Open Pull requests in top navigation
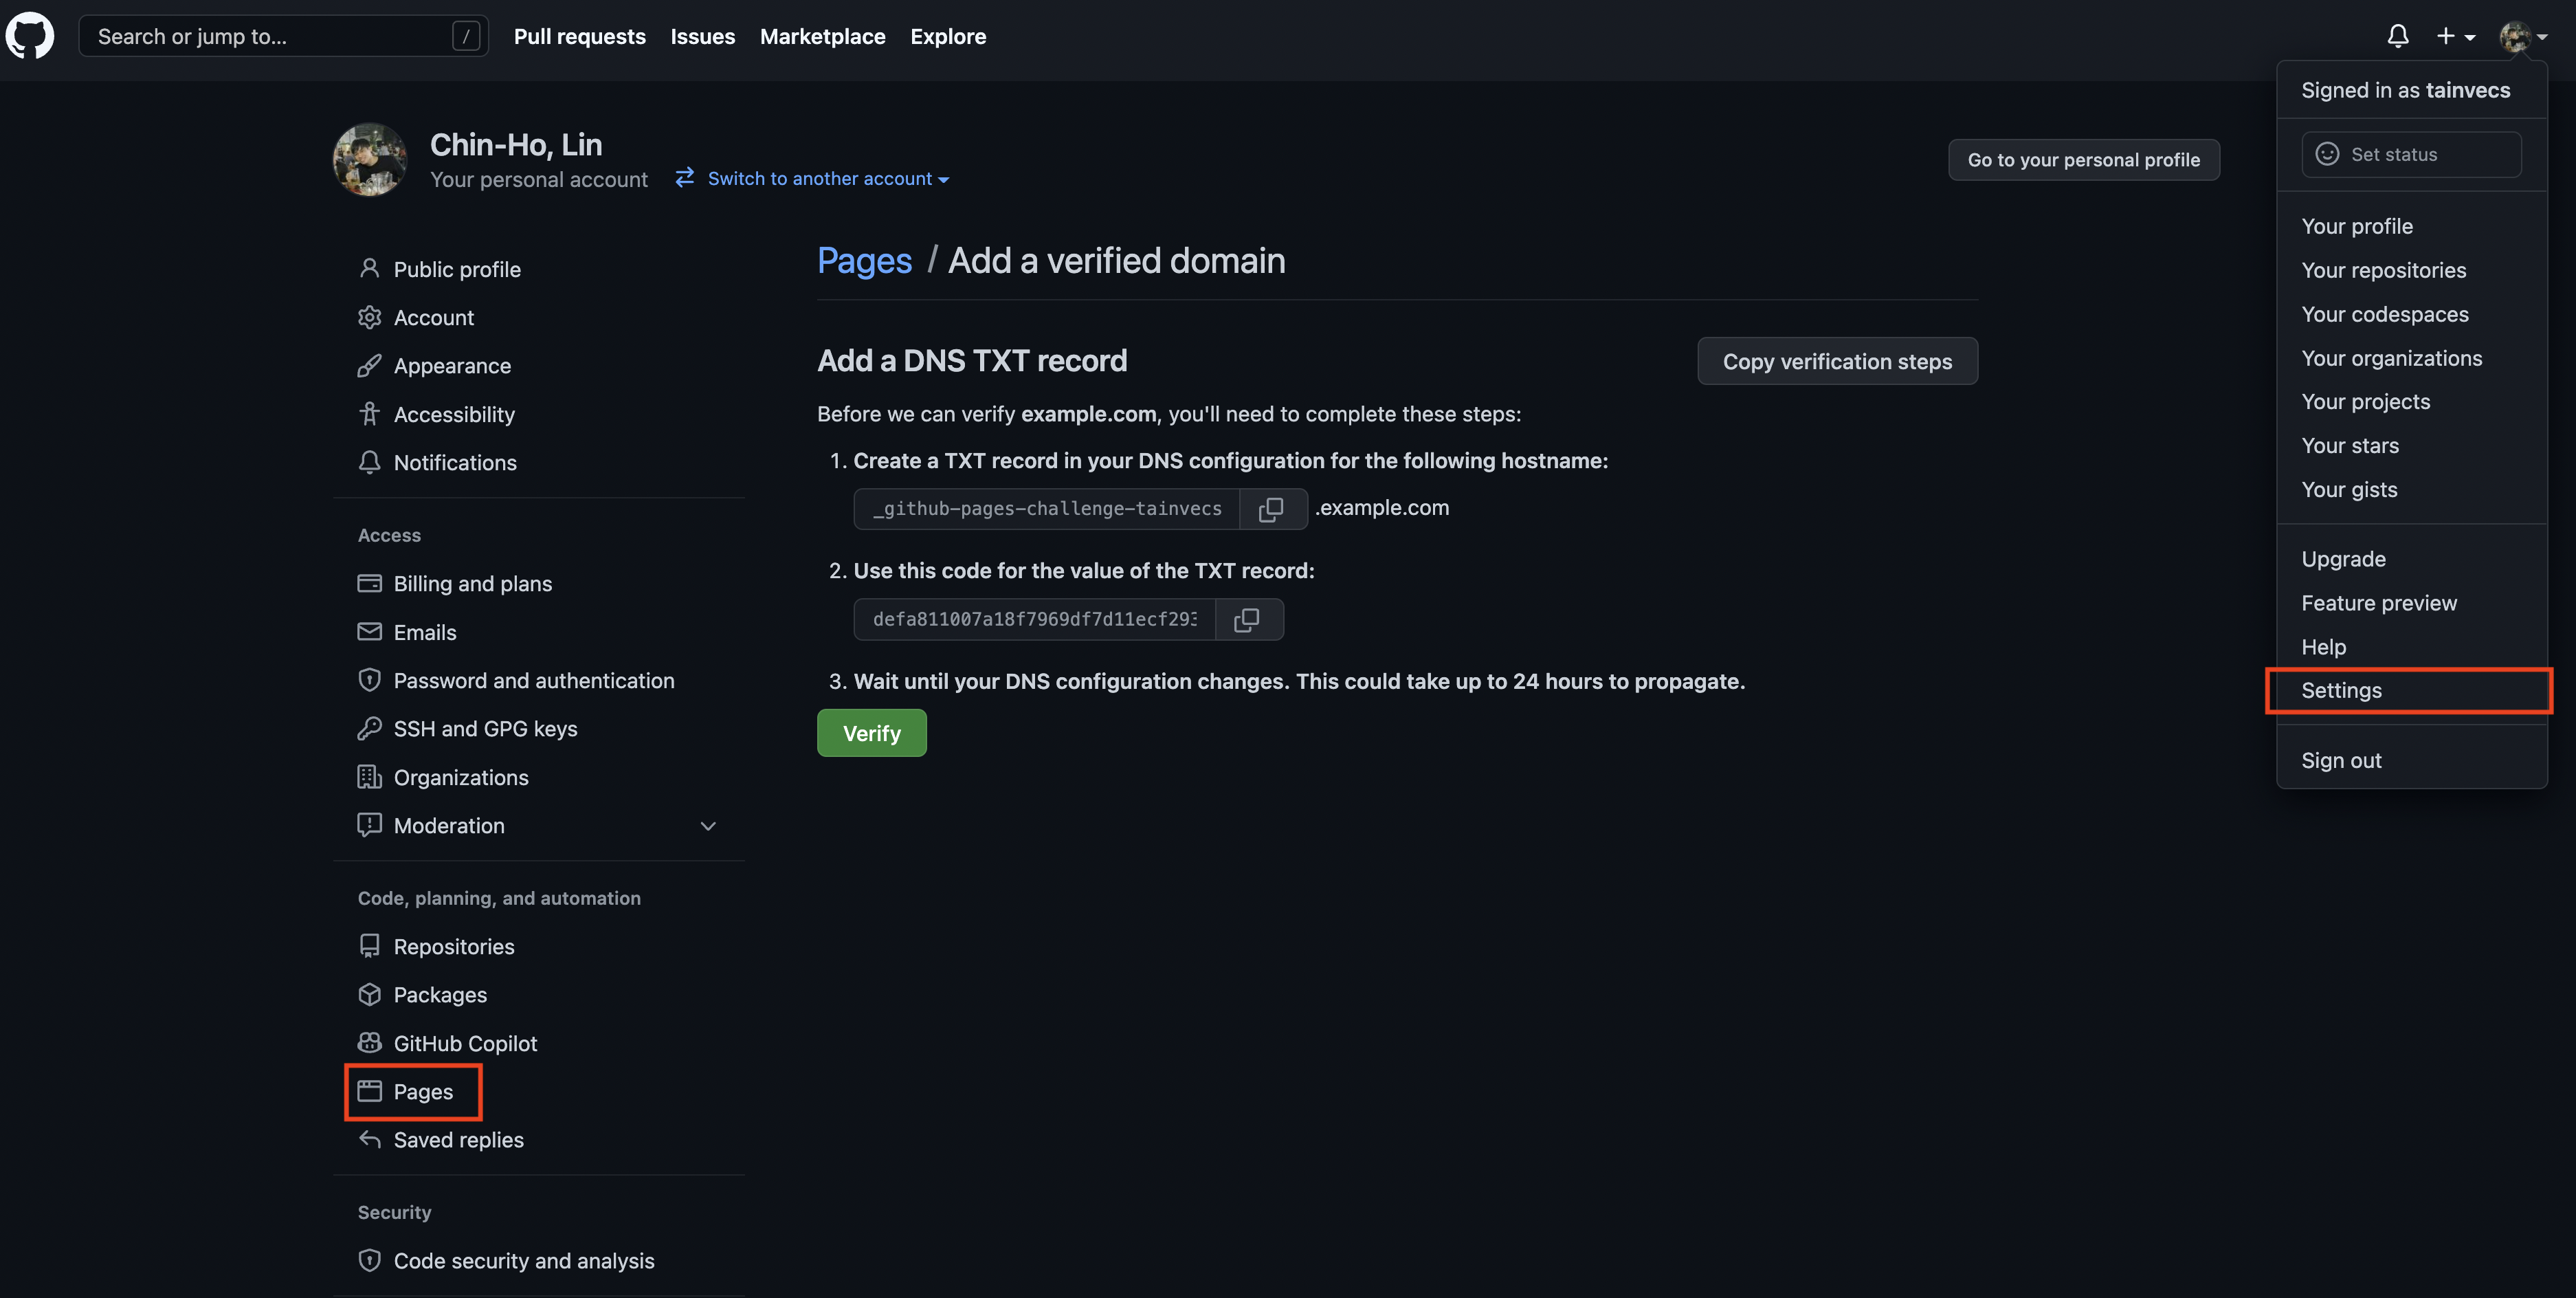 pos(580,36)
